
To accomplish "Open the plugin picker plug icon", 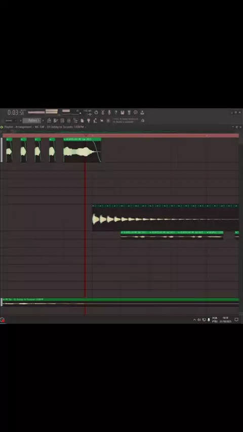I will (x=89, y=120).
